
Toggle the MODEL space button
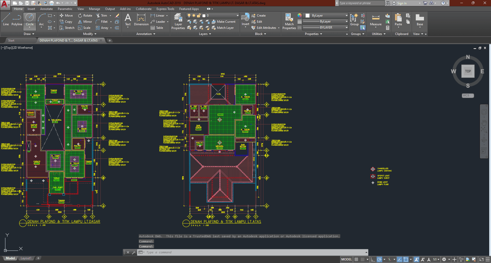(346, 259)
